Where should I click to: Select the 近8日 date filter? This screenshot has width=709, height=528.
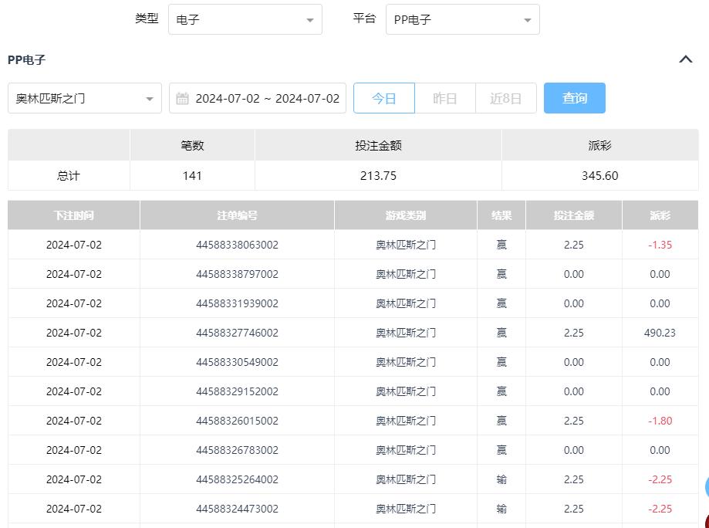coord(505,98)
